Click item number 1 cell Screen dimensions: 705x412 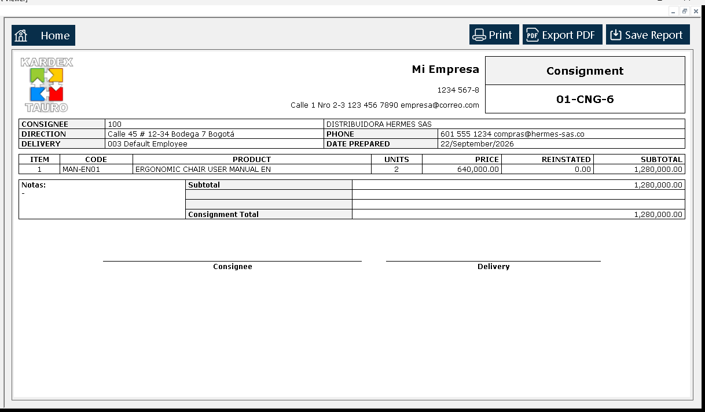point(39,170)
